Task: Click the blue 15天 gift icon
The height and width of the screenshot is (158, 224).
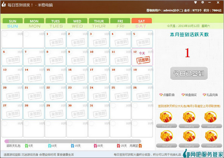Action: pos(72,146)
